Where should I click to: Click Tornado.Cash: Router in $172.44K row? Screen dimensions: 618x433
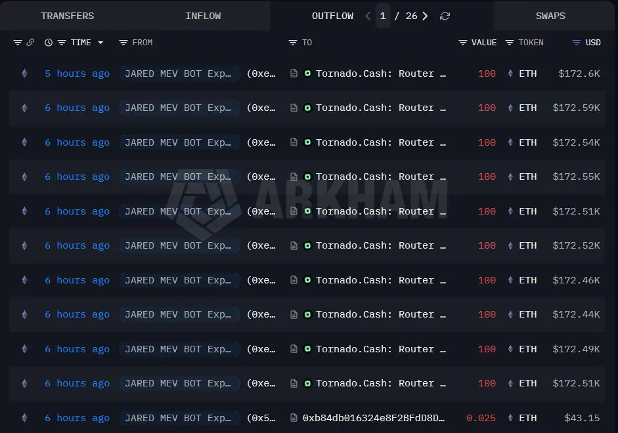click(x=381, y=314)
